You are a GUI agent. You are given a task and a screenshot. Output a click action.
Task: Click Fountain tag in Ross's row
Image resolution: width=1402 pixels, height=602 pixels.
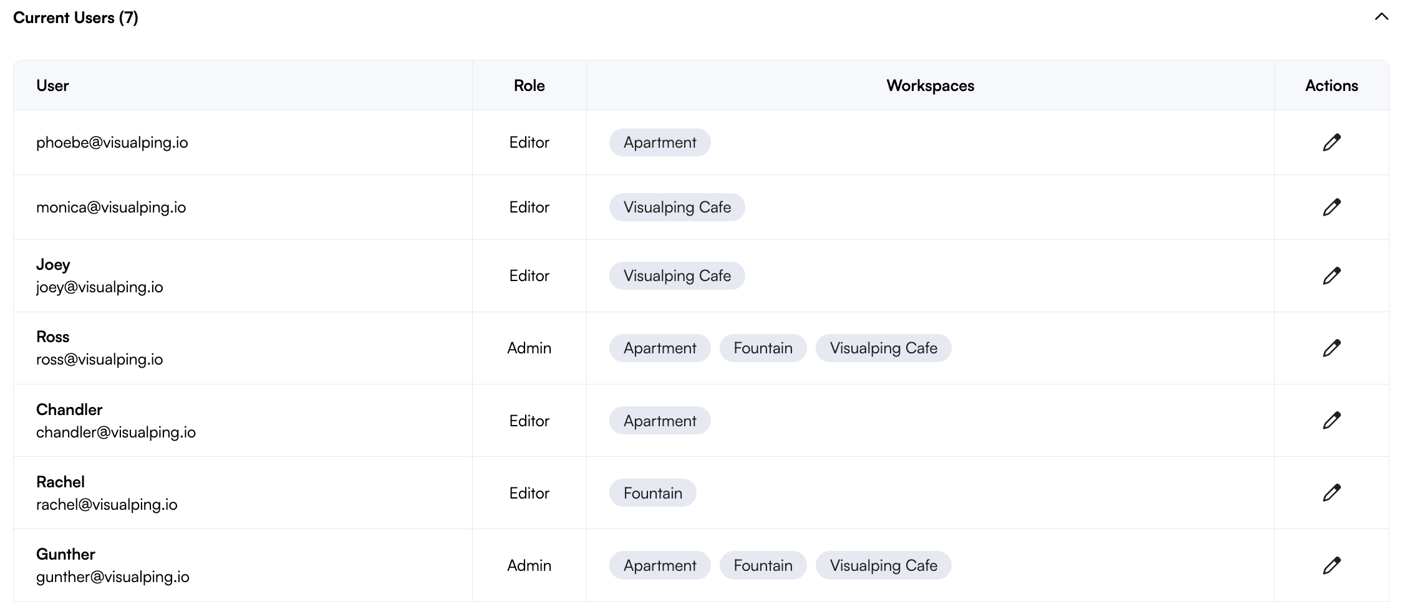pos(763,348)
